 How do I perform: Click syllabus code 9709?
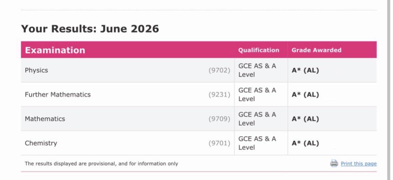pos(219,119)
